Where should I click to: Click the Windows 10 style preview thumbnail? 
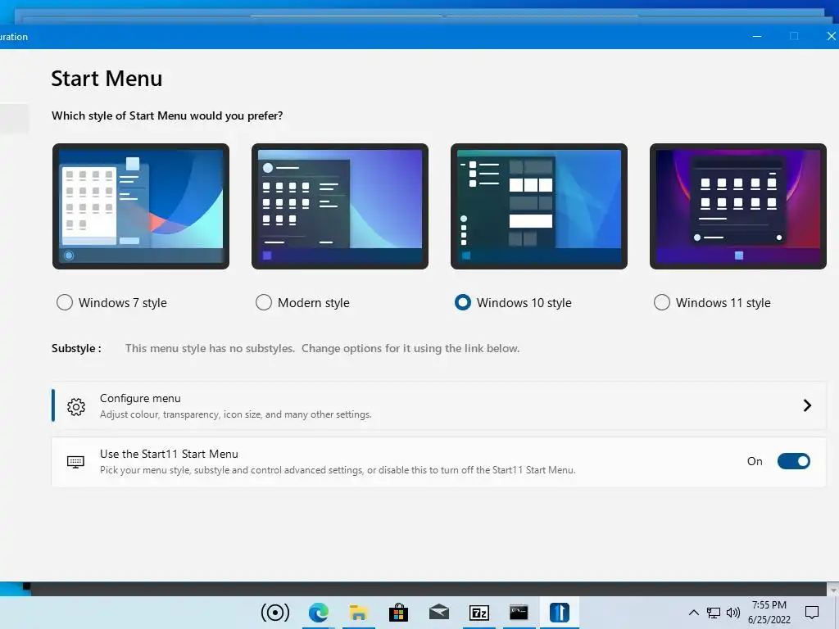tap(539, 206)
